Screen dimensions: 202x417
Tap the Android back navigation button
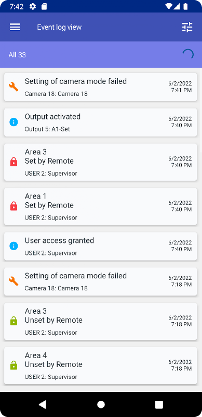(43, 404)
